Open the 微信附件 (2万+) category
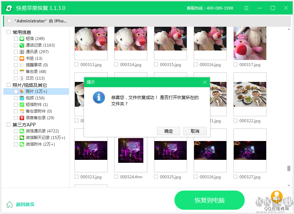 pos(40,144)
